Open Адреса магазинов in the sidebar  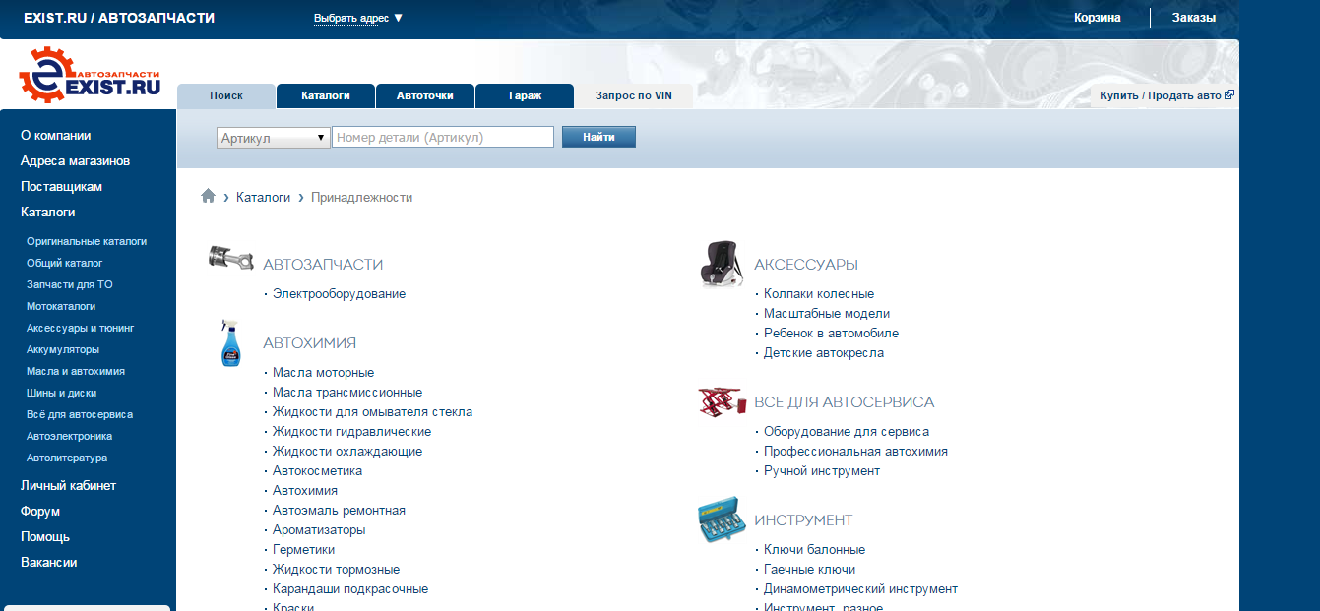coord(76,160)
